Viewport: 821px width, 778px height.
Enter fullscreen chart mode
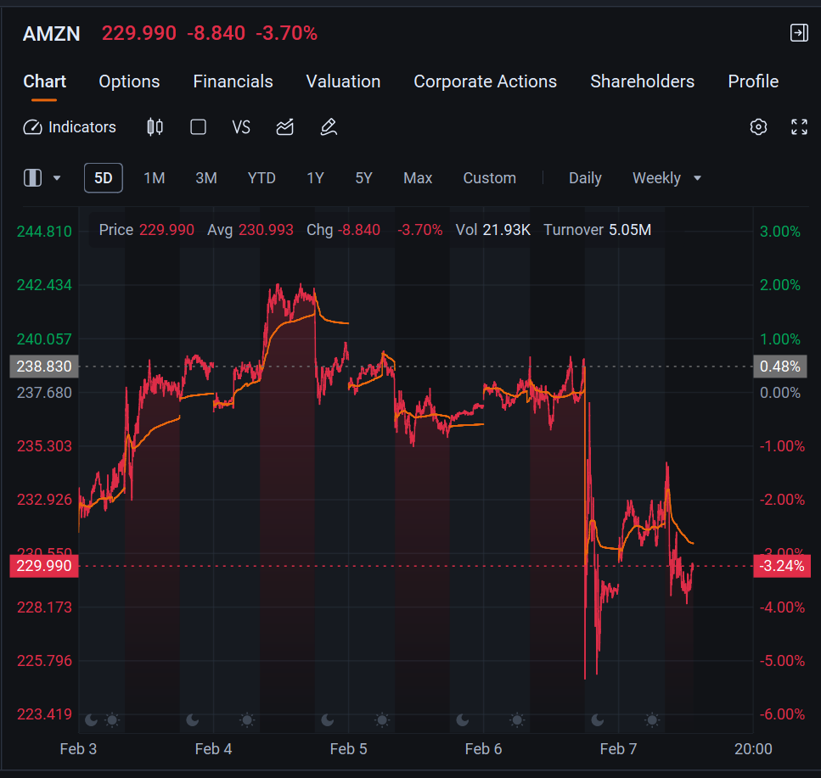point(799,126)
